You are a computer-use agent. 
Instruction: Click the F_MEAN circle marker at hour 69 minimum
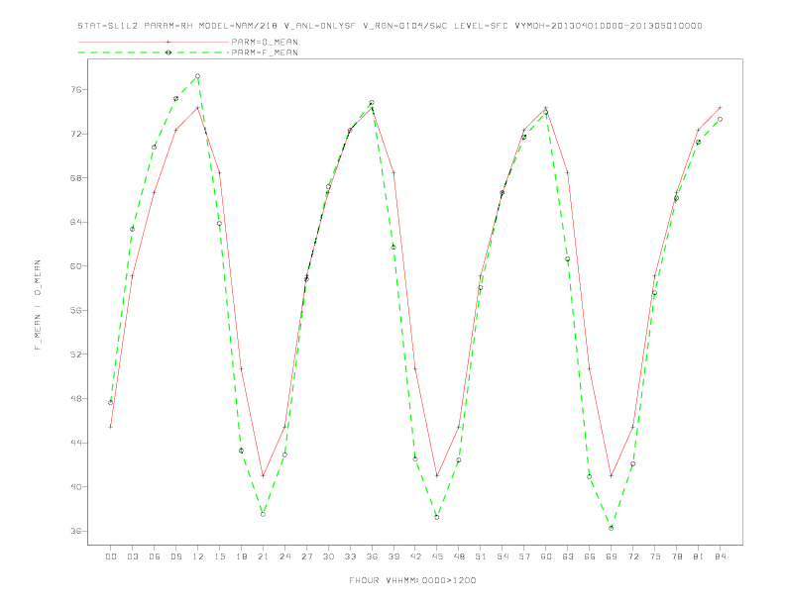point(612,528)
